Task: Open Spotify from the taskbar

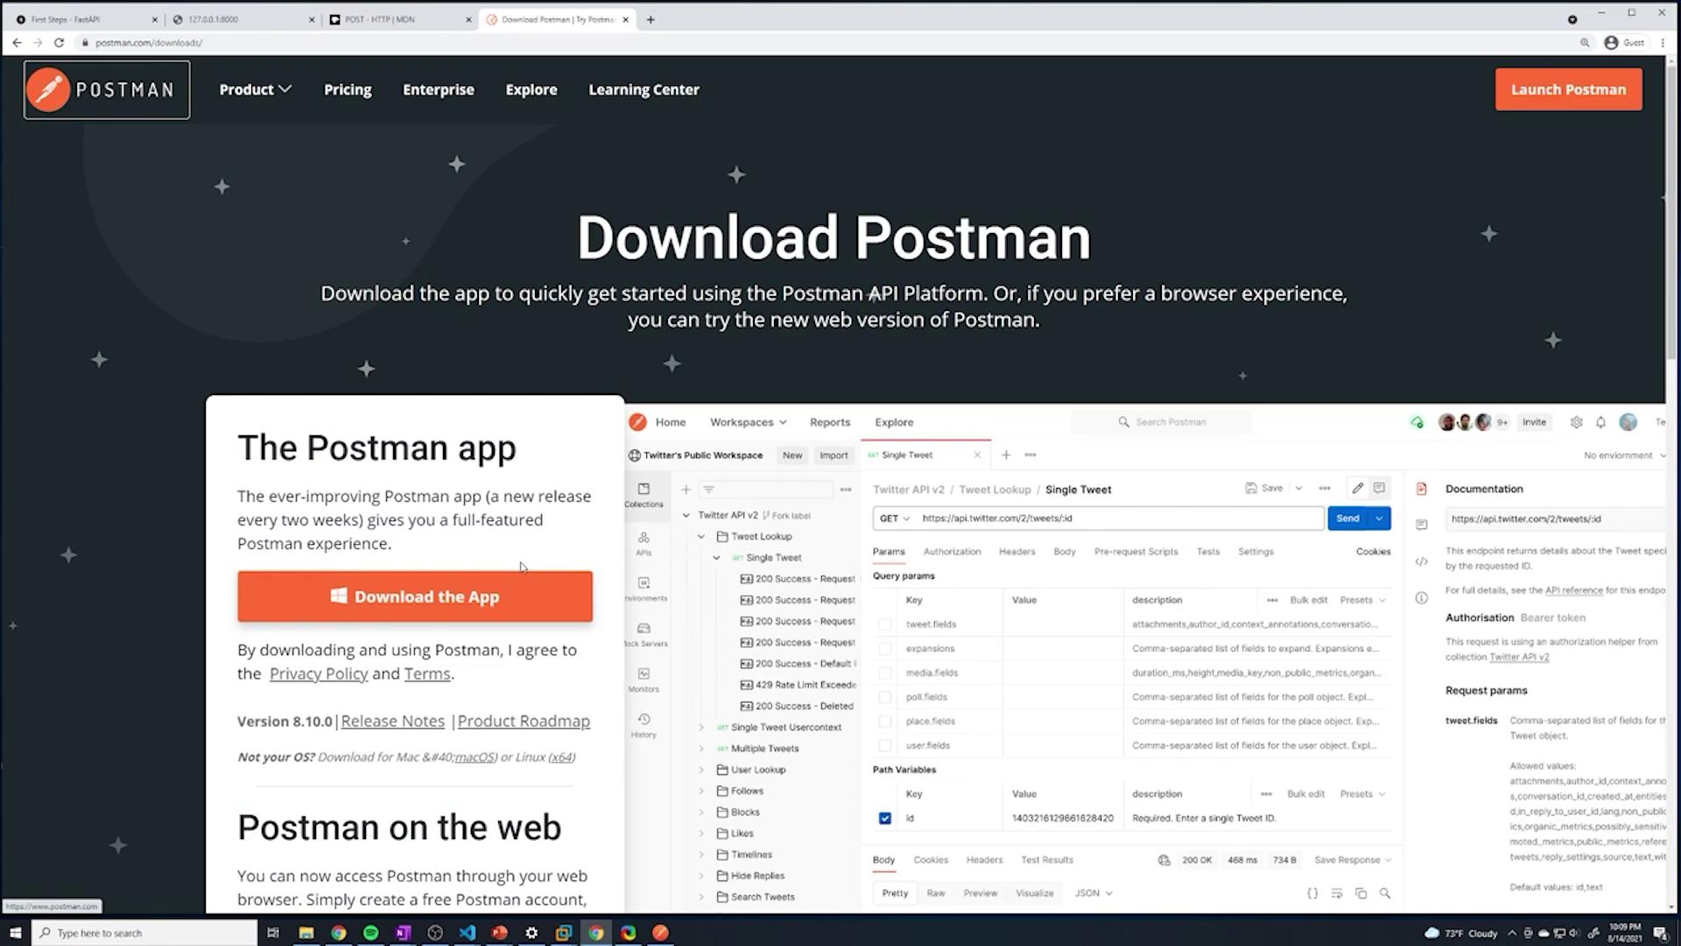Action: point(370,933)
